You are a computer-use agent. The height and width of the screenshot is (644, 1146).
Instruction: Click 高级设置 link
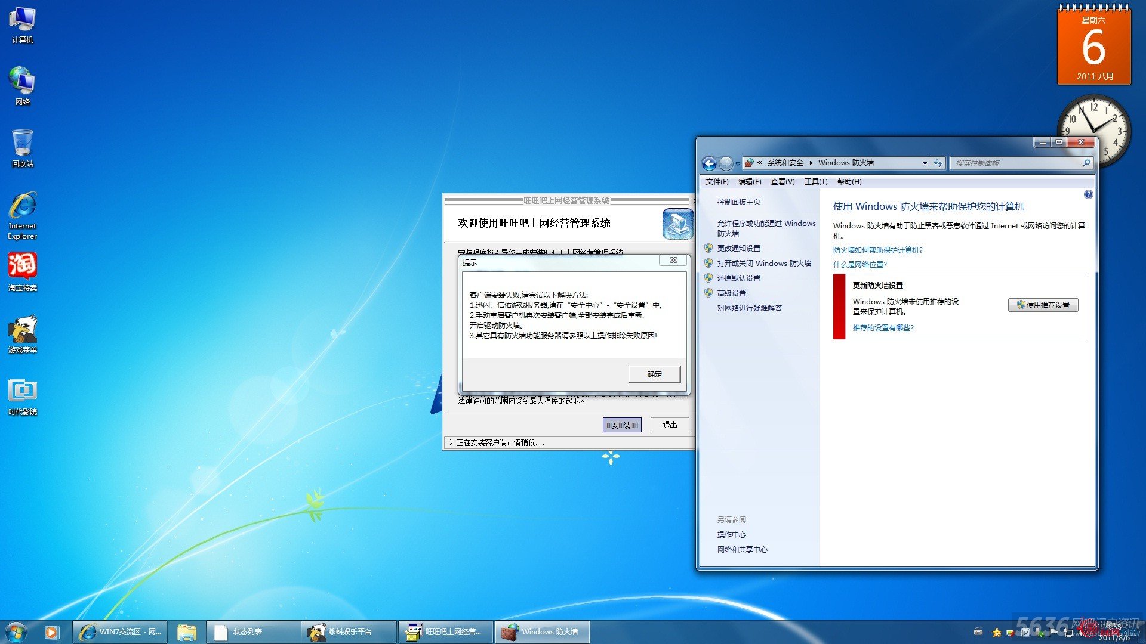[x=732, y=293]
